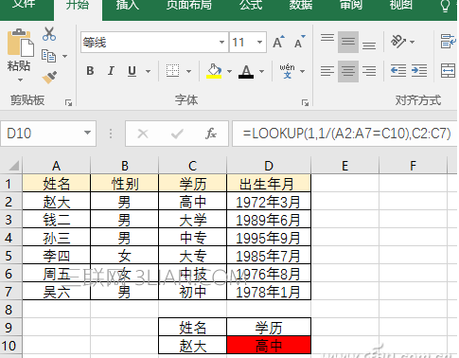
Task: Confirm the formula entry checkmark
Action: (x=177, y=134)
